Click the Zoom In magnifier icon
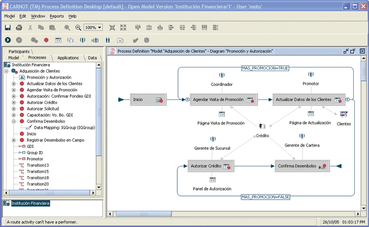The image size is (369, 227). point(67,27)
